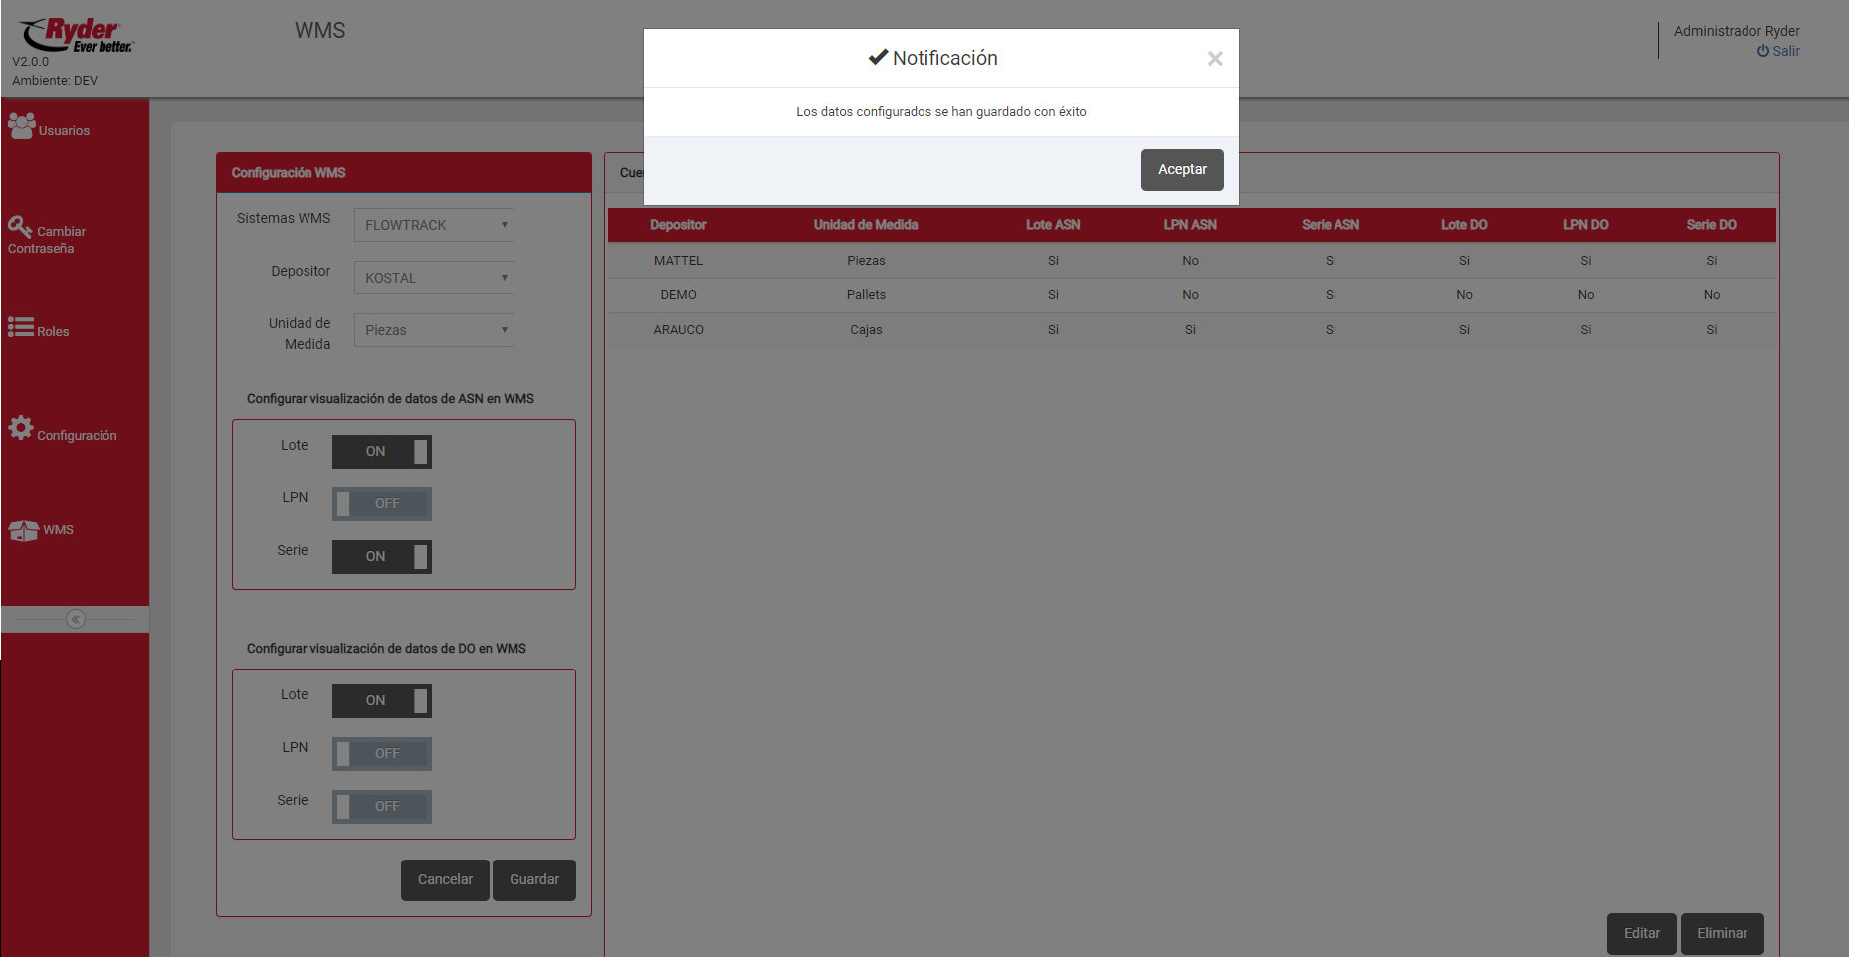This screenshot has height=957, width=1849.
Task: Click the Salir logout link
Action: 1779,51
